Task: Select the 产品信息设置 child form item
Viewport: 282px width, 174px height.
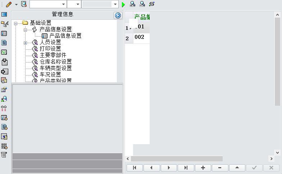Action: (x=65, y=36)
